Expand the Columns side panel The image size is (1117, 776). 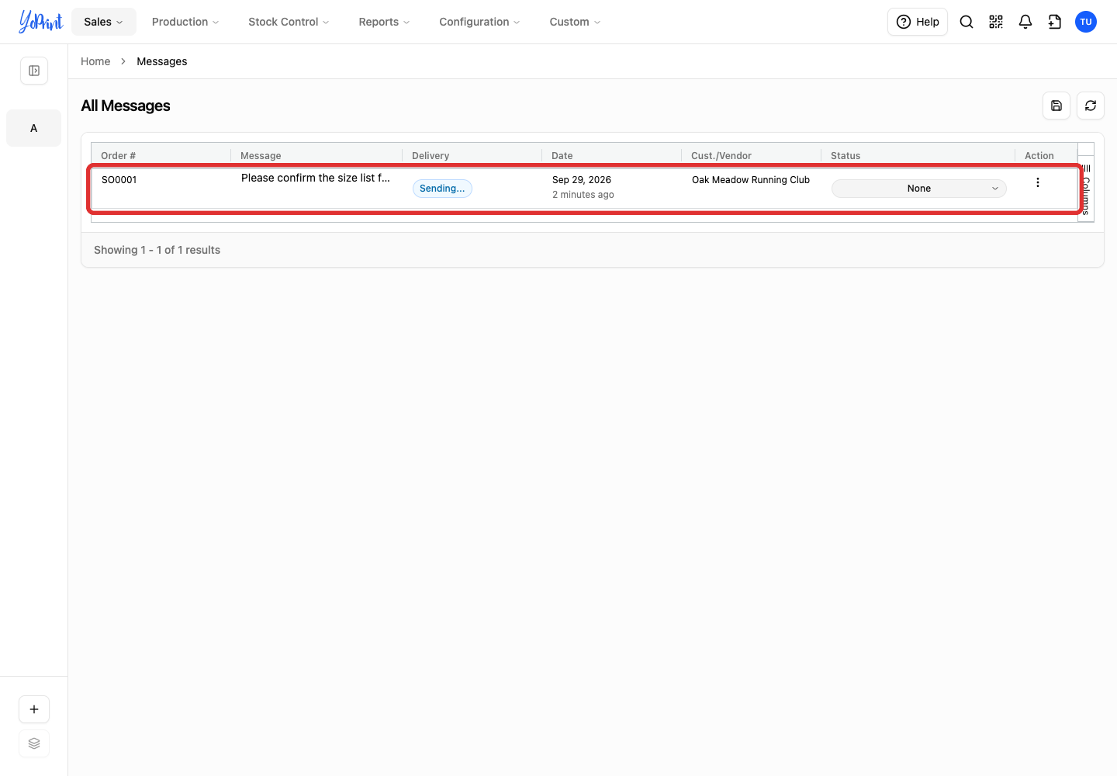point(1086,189)
